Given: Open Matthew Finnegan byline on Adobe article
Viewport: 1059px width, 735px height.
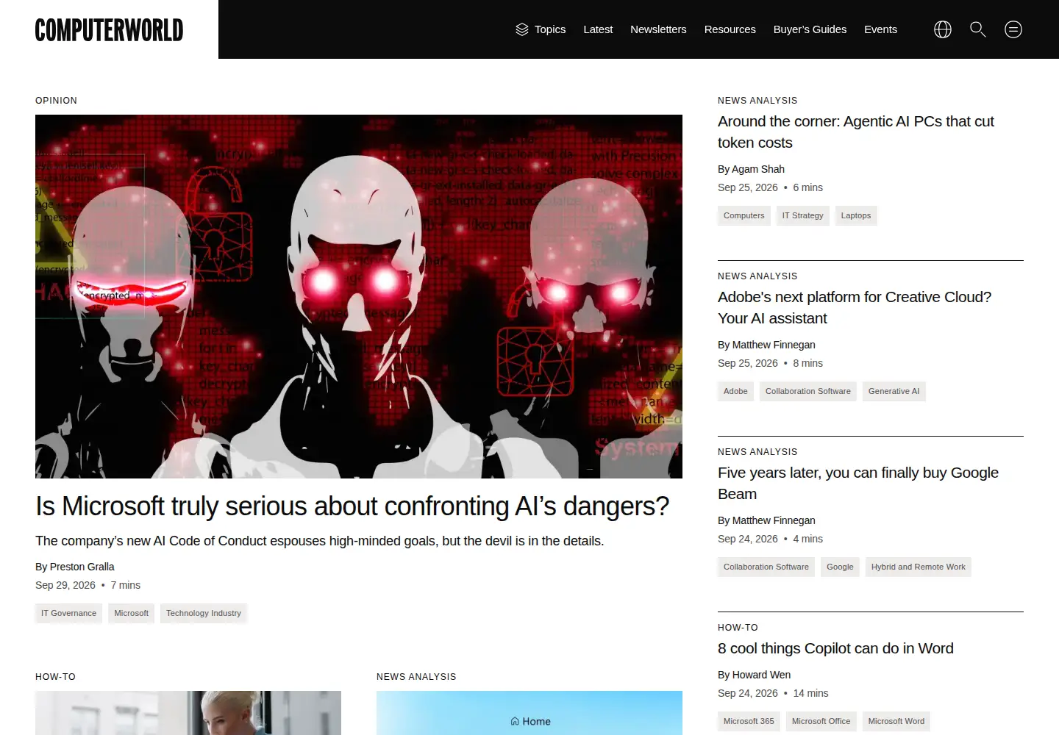Looking at the screenshot, I should click(774, 345).
